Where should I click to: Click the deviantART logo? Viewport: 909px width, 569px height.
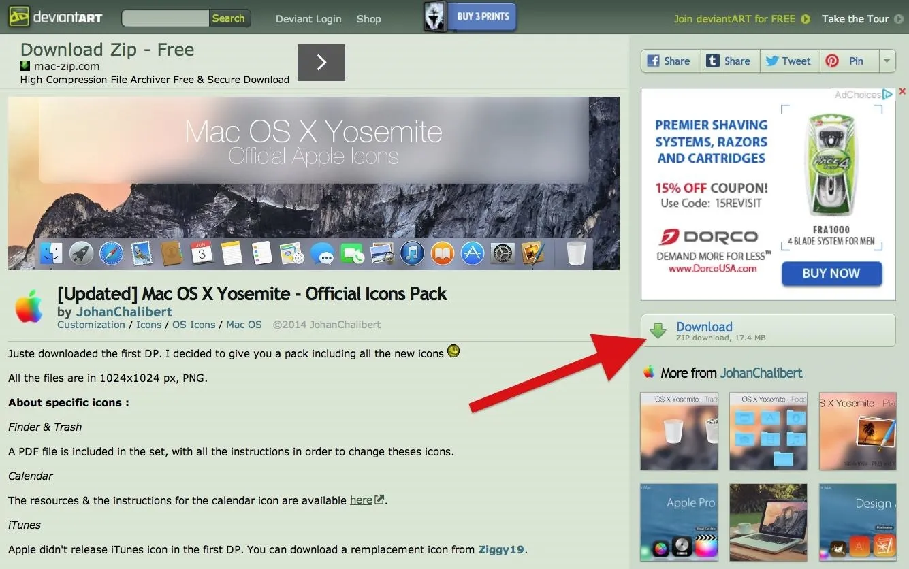[x=55, y=17]
